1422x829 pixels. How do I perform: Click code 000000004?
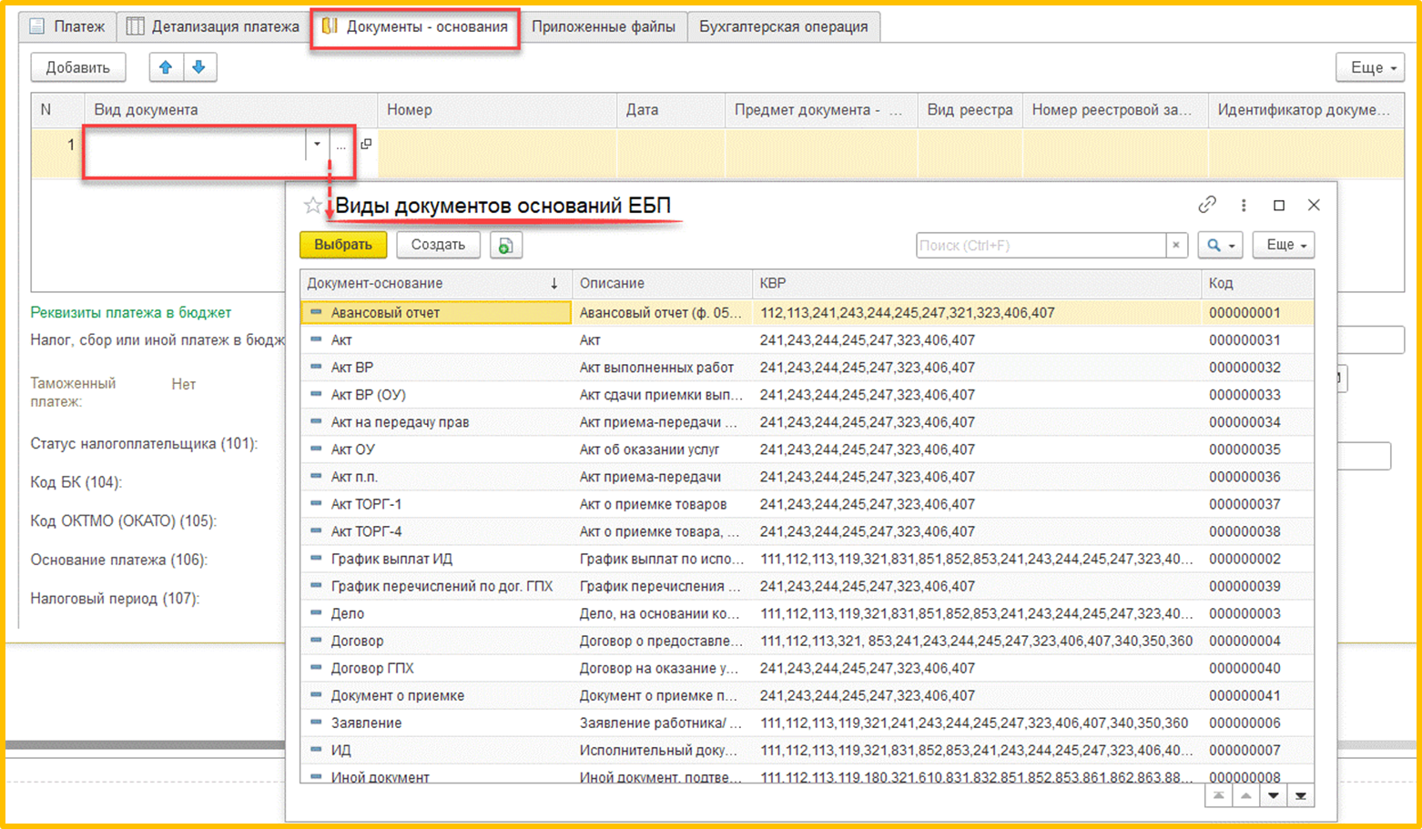[x=1244, y=641]
